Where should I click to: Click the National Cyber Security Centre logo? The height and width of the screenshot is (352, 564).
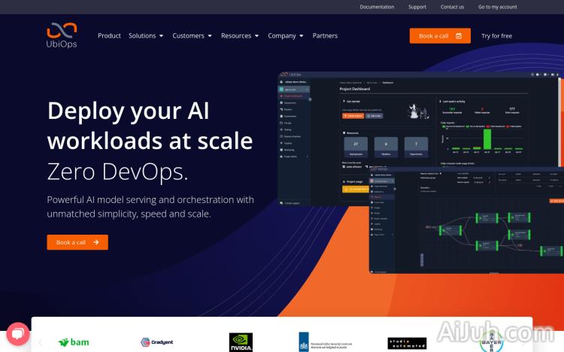point(326,342)
